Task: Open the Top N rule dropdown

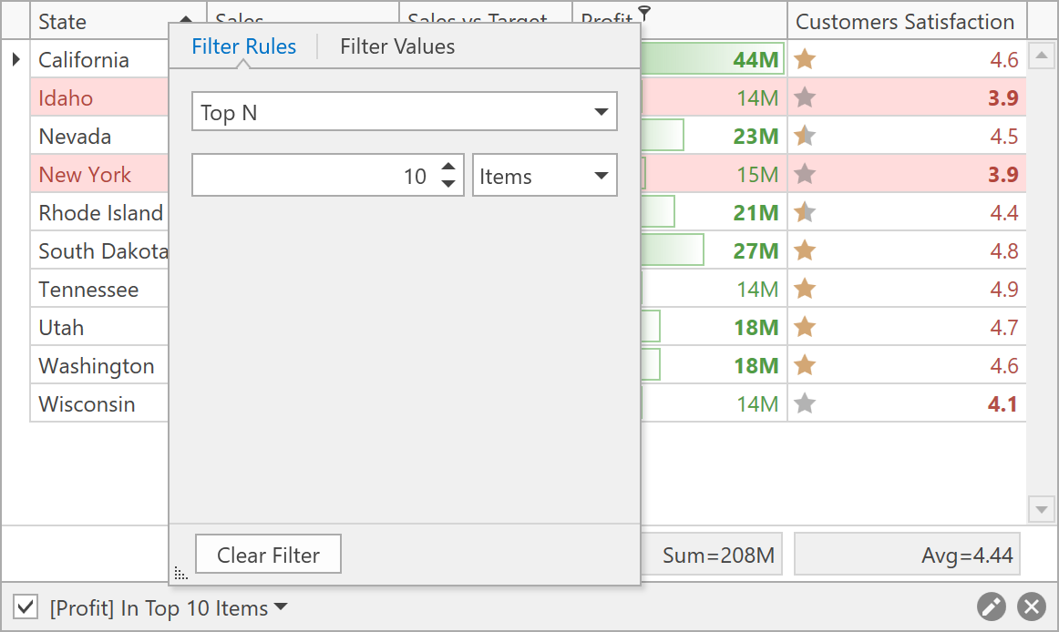Action: pos(601,111)
